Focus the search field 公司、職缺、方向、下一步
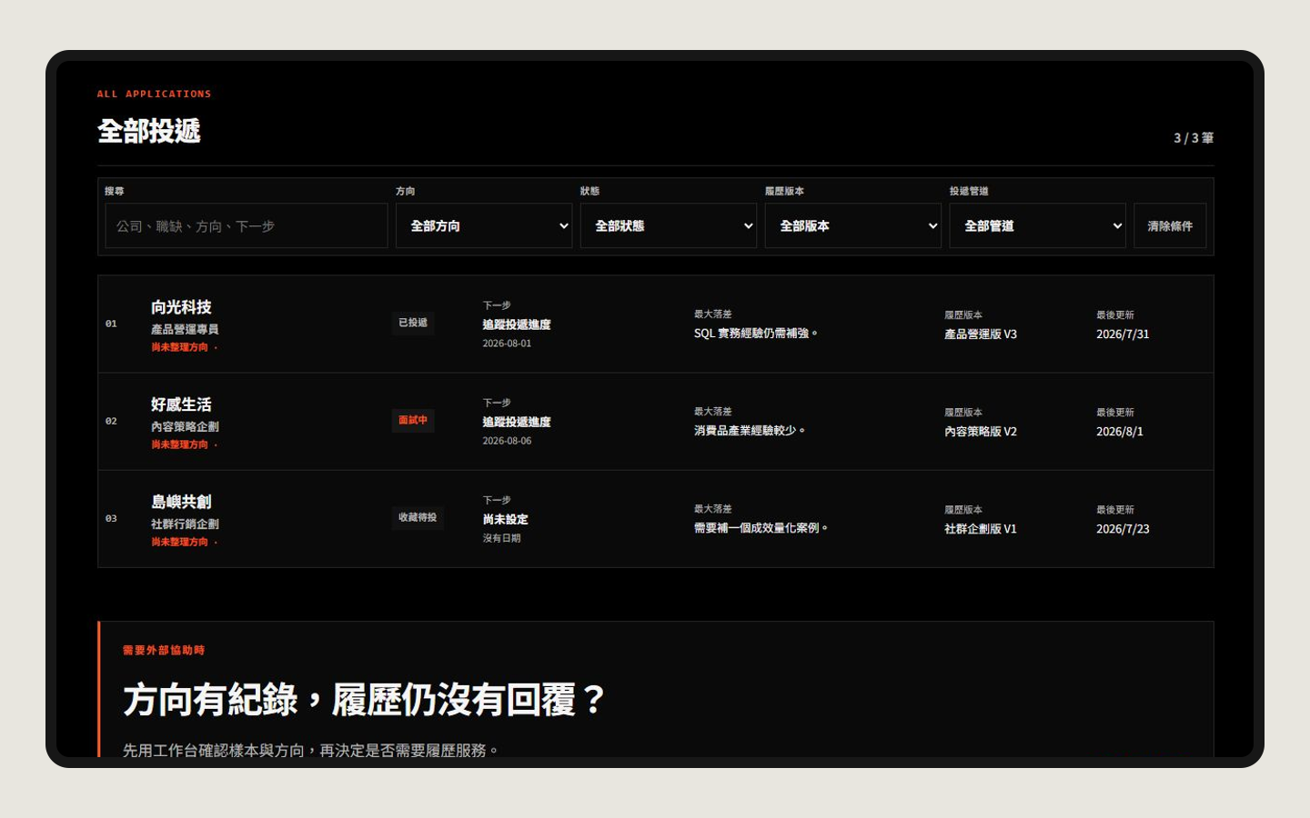 coord(247,225)
